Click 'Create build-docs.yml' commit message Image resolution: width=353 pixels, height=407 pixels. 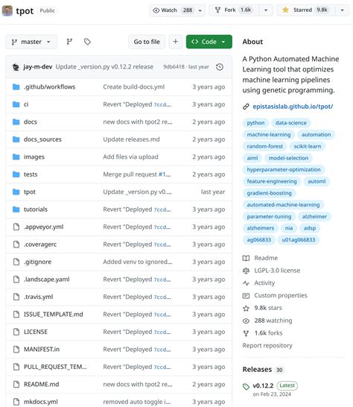click(x=134, y=87)
